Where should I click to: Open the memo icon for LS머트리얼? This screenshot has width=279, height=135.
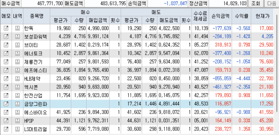pos(6,129)
